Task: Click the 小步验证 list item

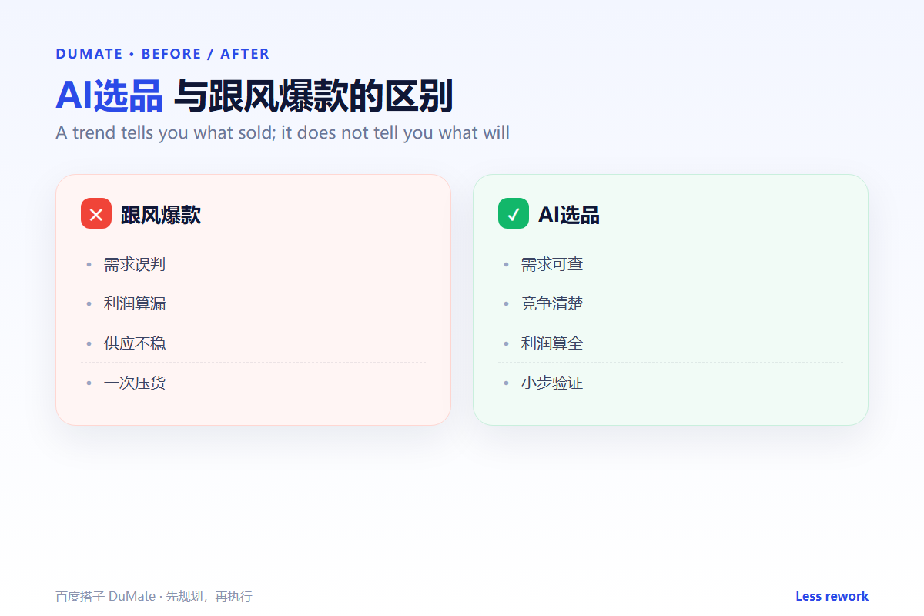Action: pyautogui.click(x=671, y=383)
